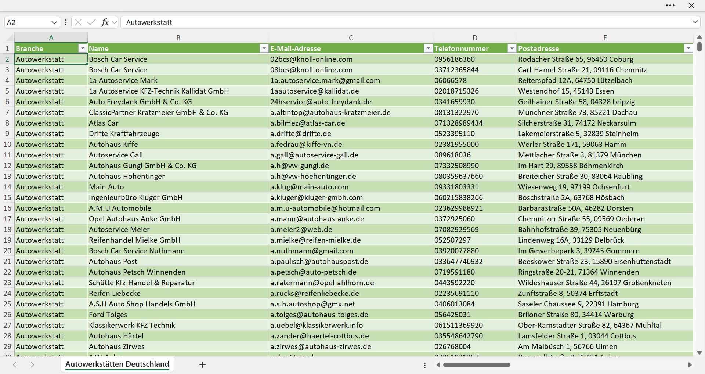Click the Name Box showing A2
The height and width of the screenshot is (374, 705).
pyautogui.click(x=28, y=22)
